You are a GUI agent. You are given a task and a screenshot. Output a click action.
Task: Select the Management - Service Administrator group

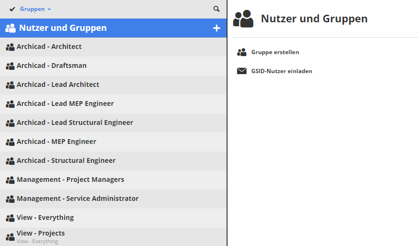[x=77, y=199]
